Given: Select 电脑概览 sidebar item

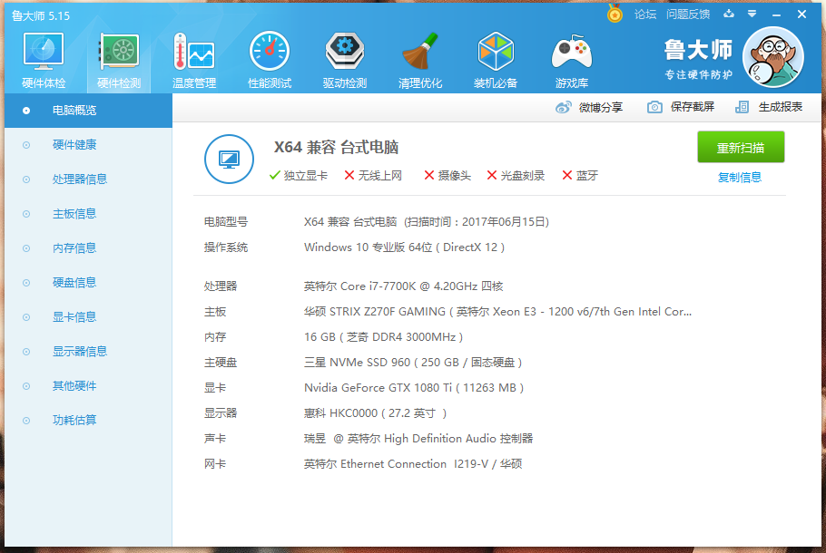Looking at the screenshot, I should point(89,111).
